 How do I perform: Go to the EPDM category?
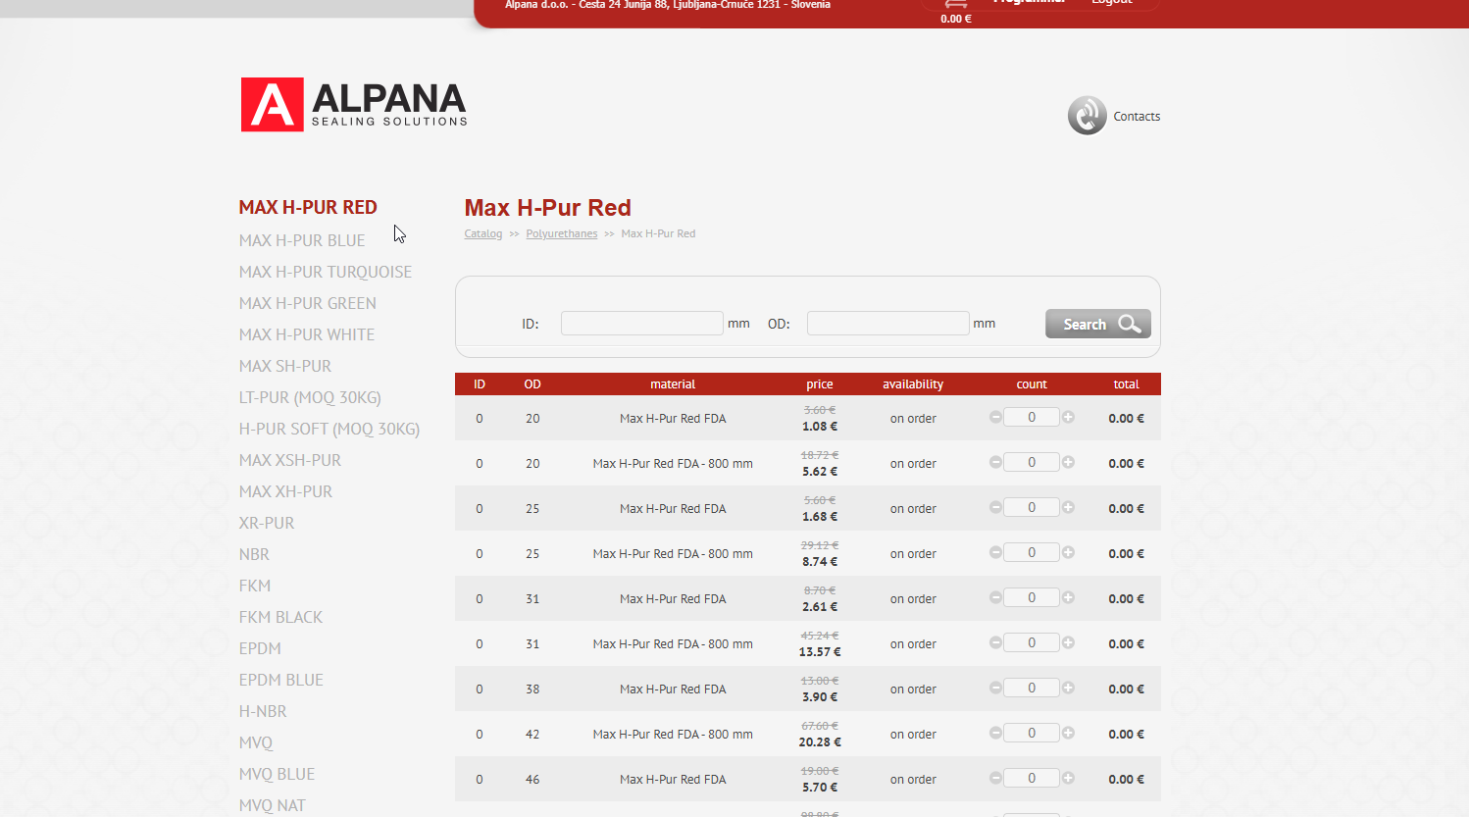point(260,648)
